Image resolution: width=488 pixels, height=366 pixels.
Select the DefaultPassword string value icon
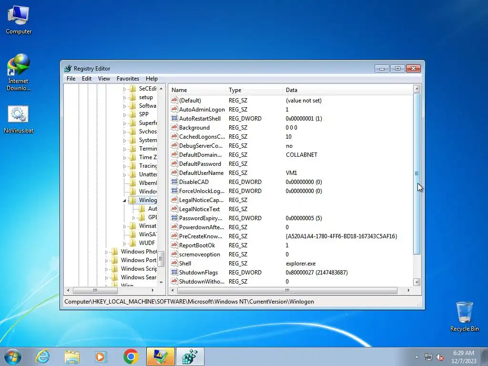pos(174,163)
